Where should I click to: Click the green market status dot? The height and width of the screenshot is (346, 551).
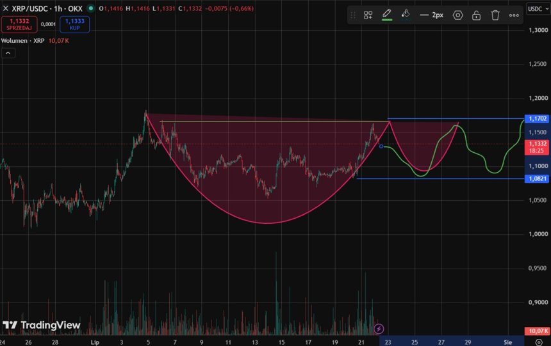[x=91, y=8]
